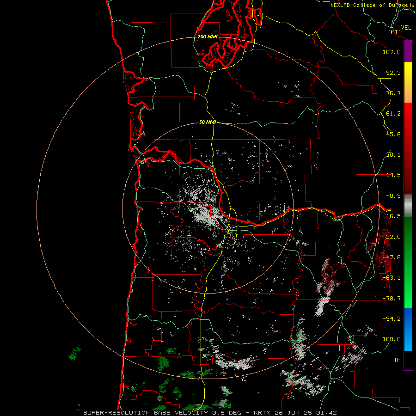
Task: Click the 50 NMI range ring label
Action: (x=208, y=122)
